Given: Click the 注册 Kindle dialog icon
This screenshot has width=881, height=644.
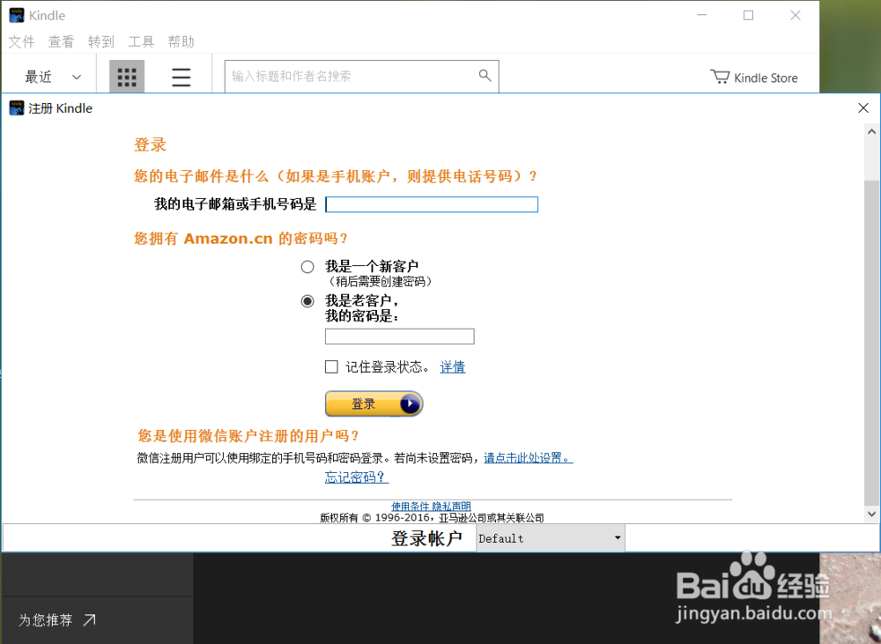Looking at the screenshot, I should tap(17, 107).
